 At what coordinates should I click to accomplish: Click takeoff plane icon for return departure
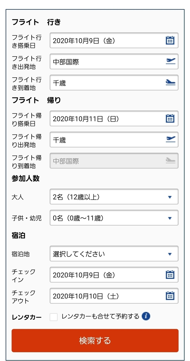pos(170,140)
